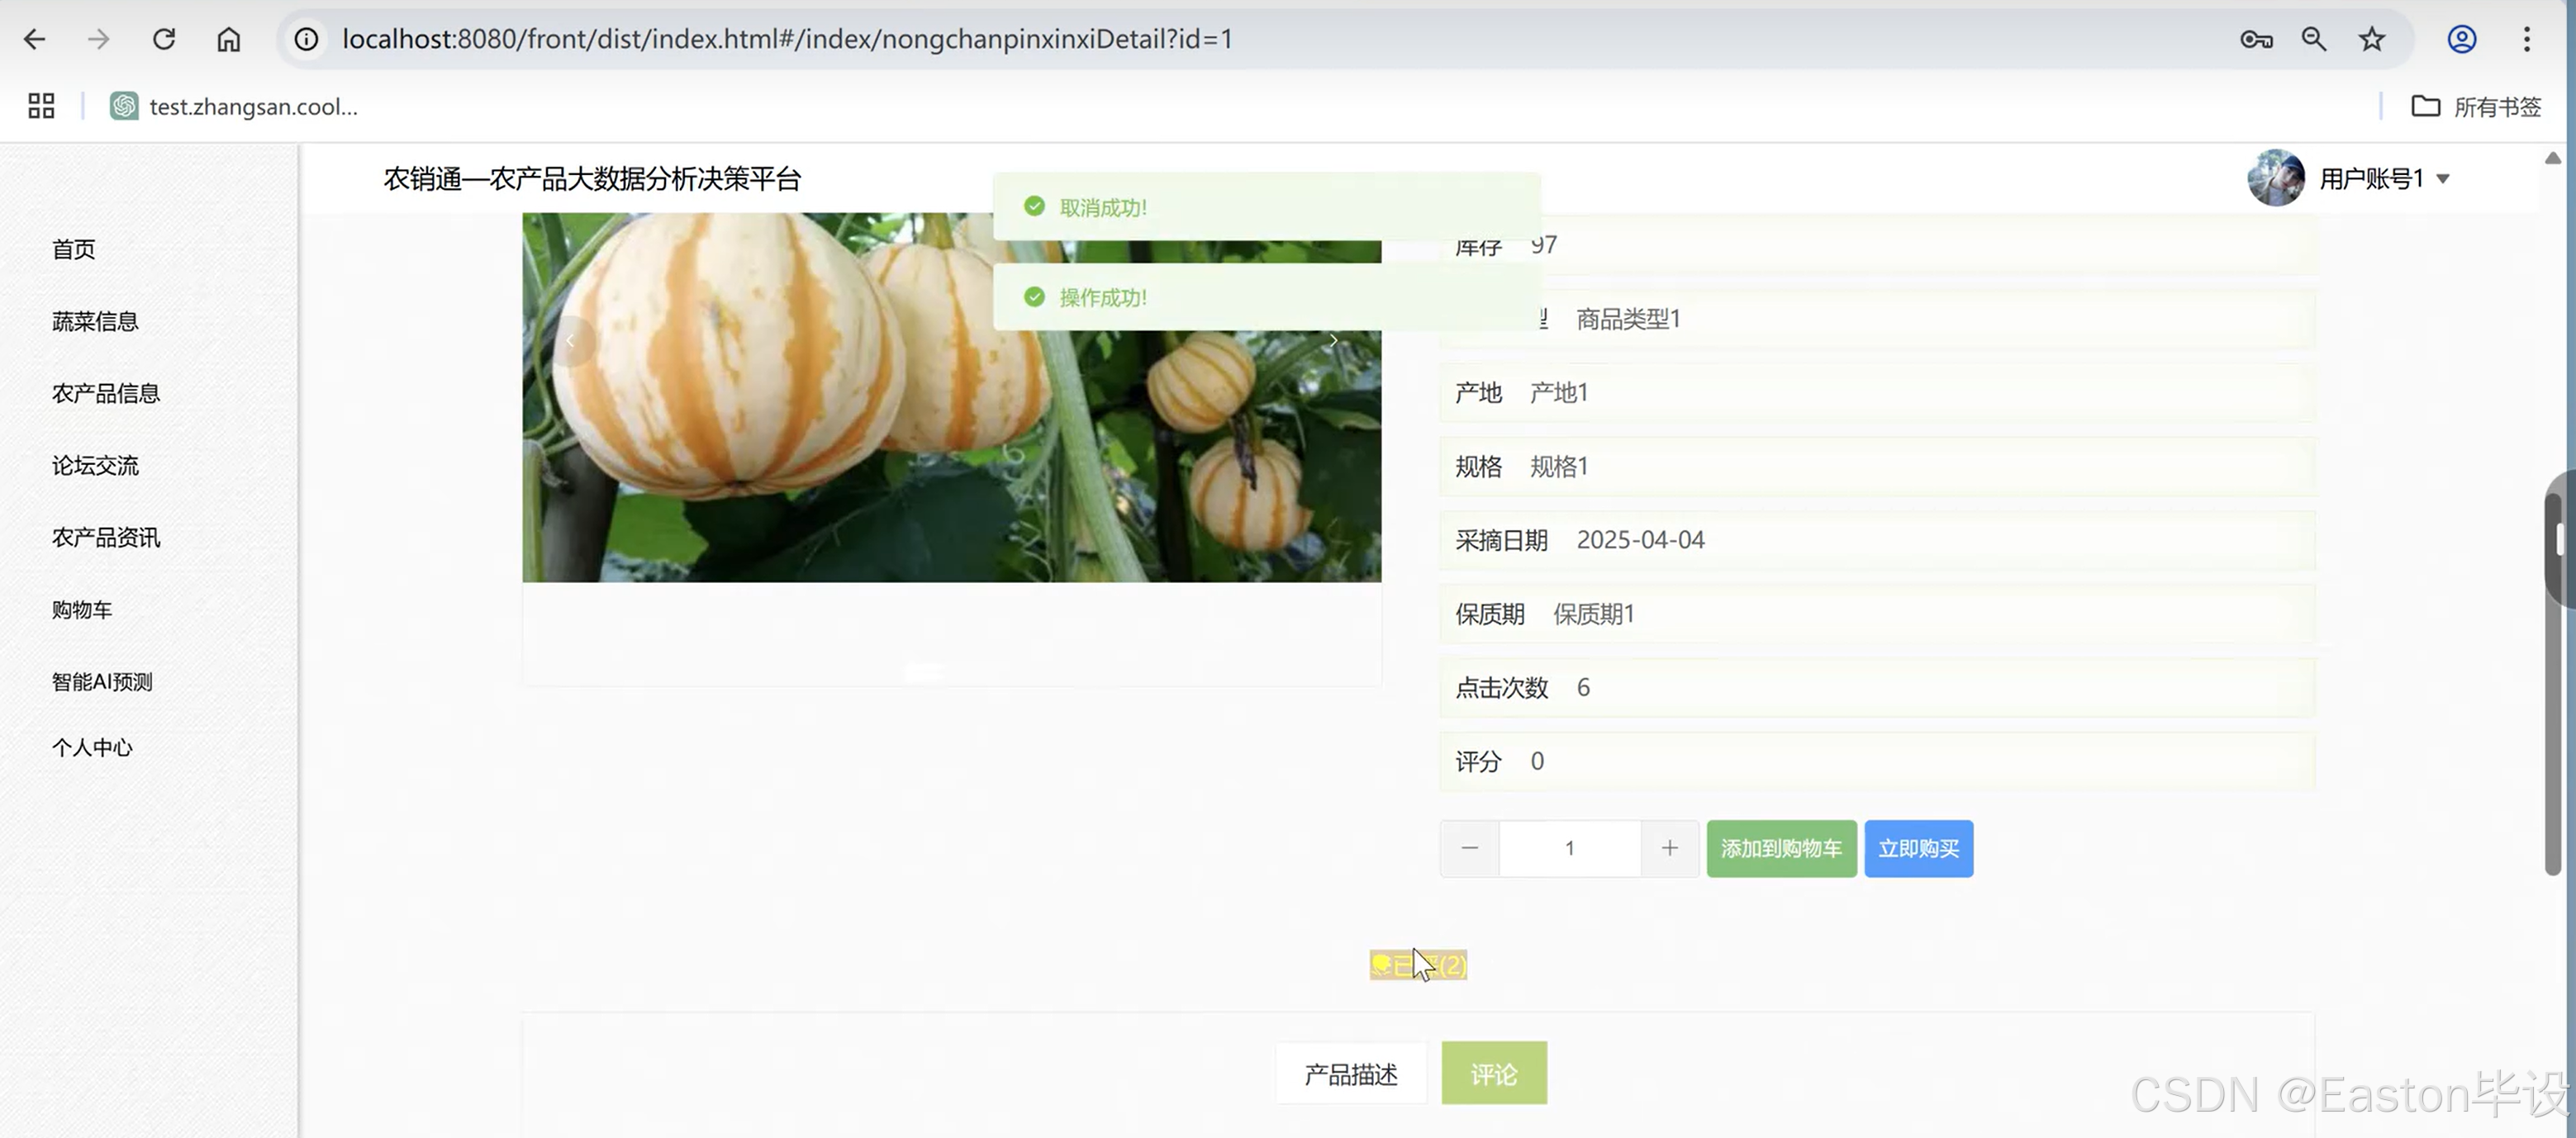Screen dimensions: 2576x1138
Task: Open the browser home page icon
Action: click(x=229, y=39)
